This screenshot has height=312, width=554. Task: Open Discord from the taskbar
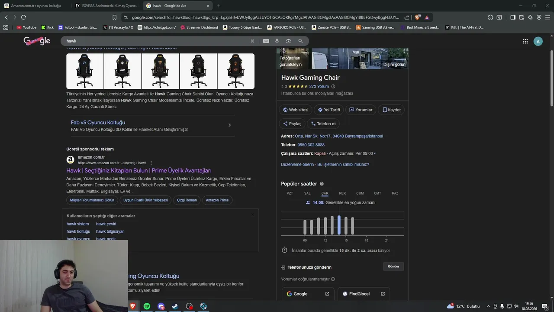[x=161, y=306]
